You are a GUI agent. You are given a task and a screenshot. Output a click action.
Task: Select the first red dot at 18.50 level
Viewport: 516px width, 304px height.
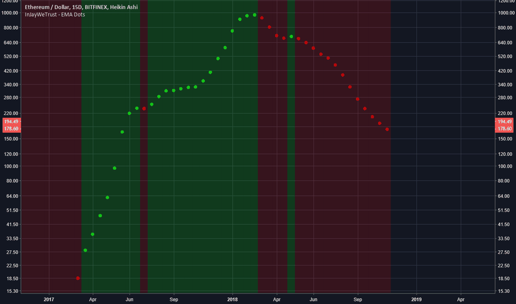[x=78, y=278]
